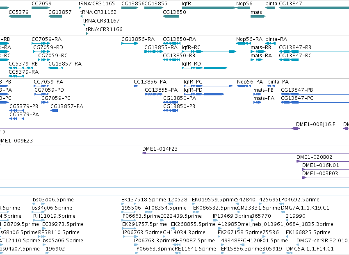Select the CG5379-PB protein feature

[x=17, y=111]
